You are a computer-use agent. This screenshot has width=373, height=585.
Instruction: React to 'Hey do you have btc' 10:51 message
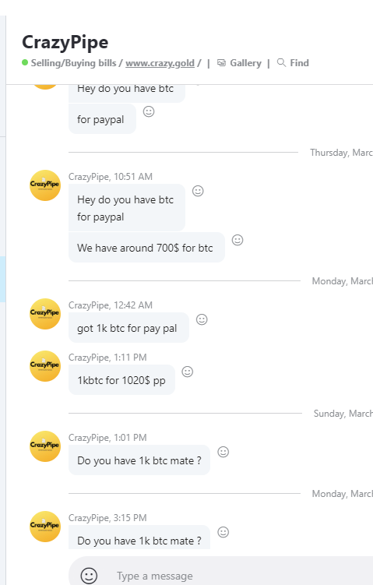click(x=198, y=191)
